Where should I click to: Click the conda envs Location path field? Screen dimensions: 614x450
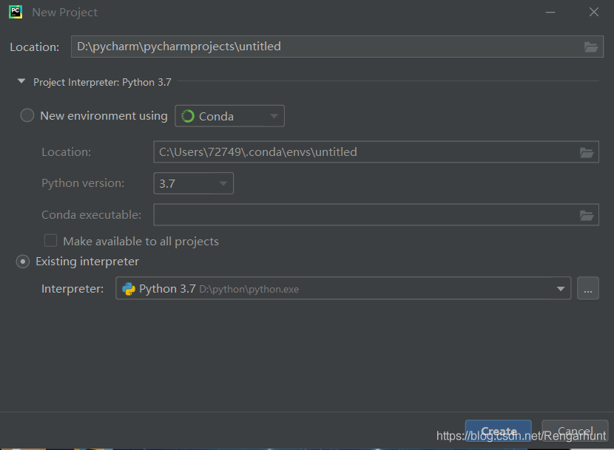tap(376, 151)
